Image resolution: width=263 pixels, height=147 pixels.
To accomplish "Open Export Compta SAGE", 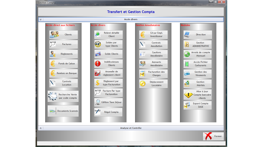I will (198, 105).
